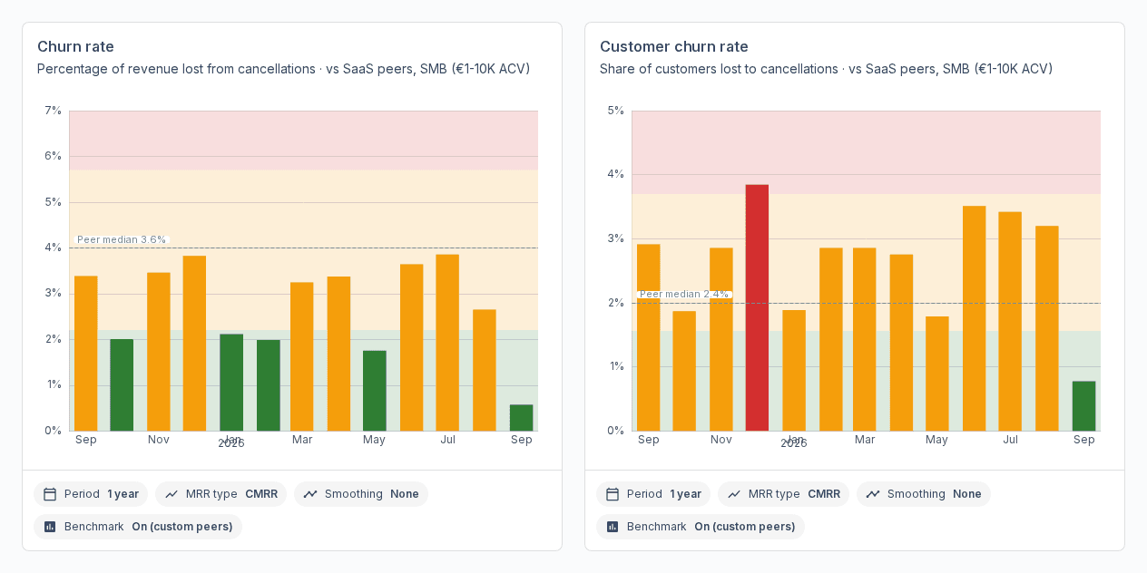Click the Customer churn rate card title
Screen dimensions: 1147x573
(x=674, y=46)
